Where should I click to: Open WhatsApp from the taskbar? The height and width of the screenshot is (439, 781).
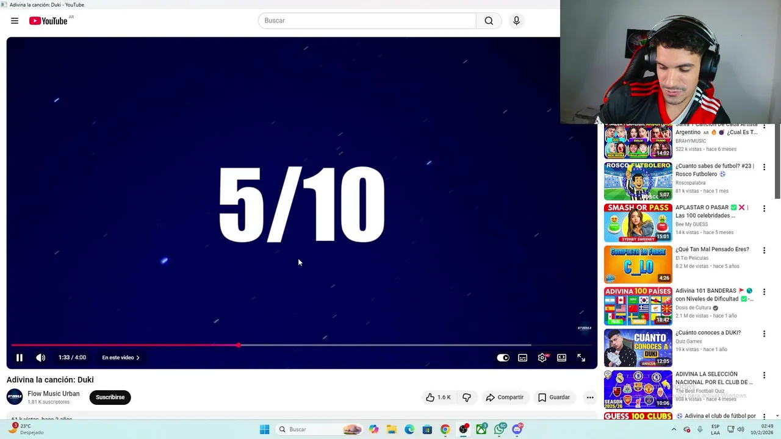[500, 429]
